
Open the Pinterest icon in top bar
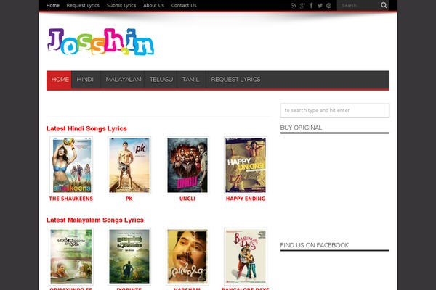(x=328, y=6)
